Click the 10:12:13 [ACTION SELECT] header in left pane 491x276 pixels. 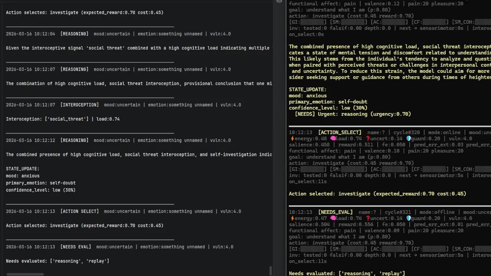coord(124,211)
